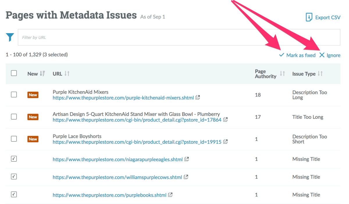349x204 pixels.
Task: Click Missing Title cell in purplebooks row
Action: click(306, 195)
